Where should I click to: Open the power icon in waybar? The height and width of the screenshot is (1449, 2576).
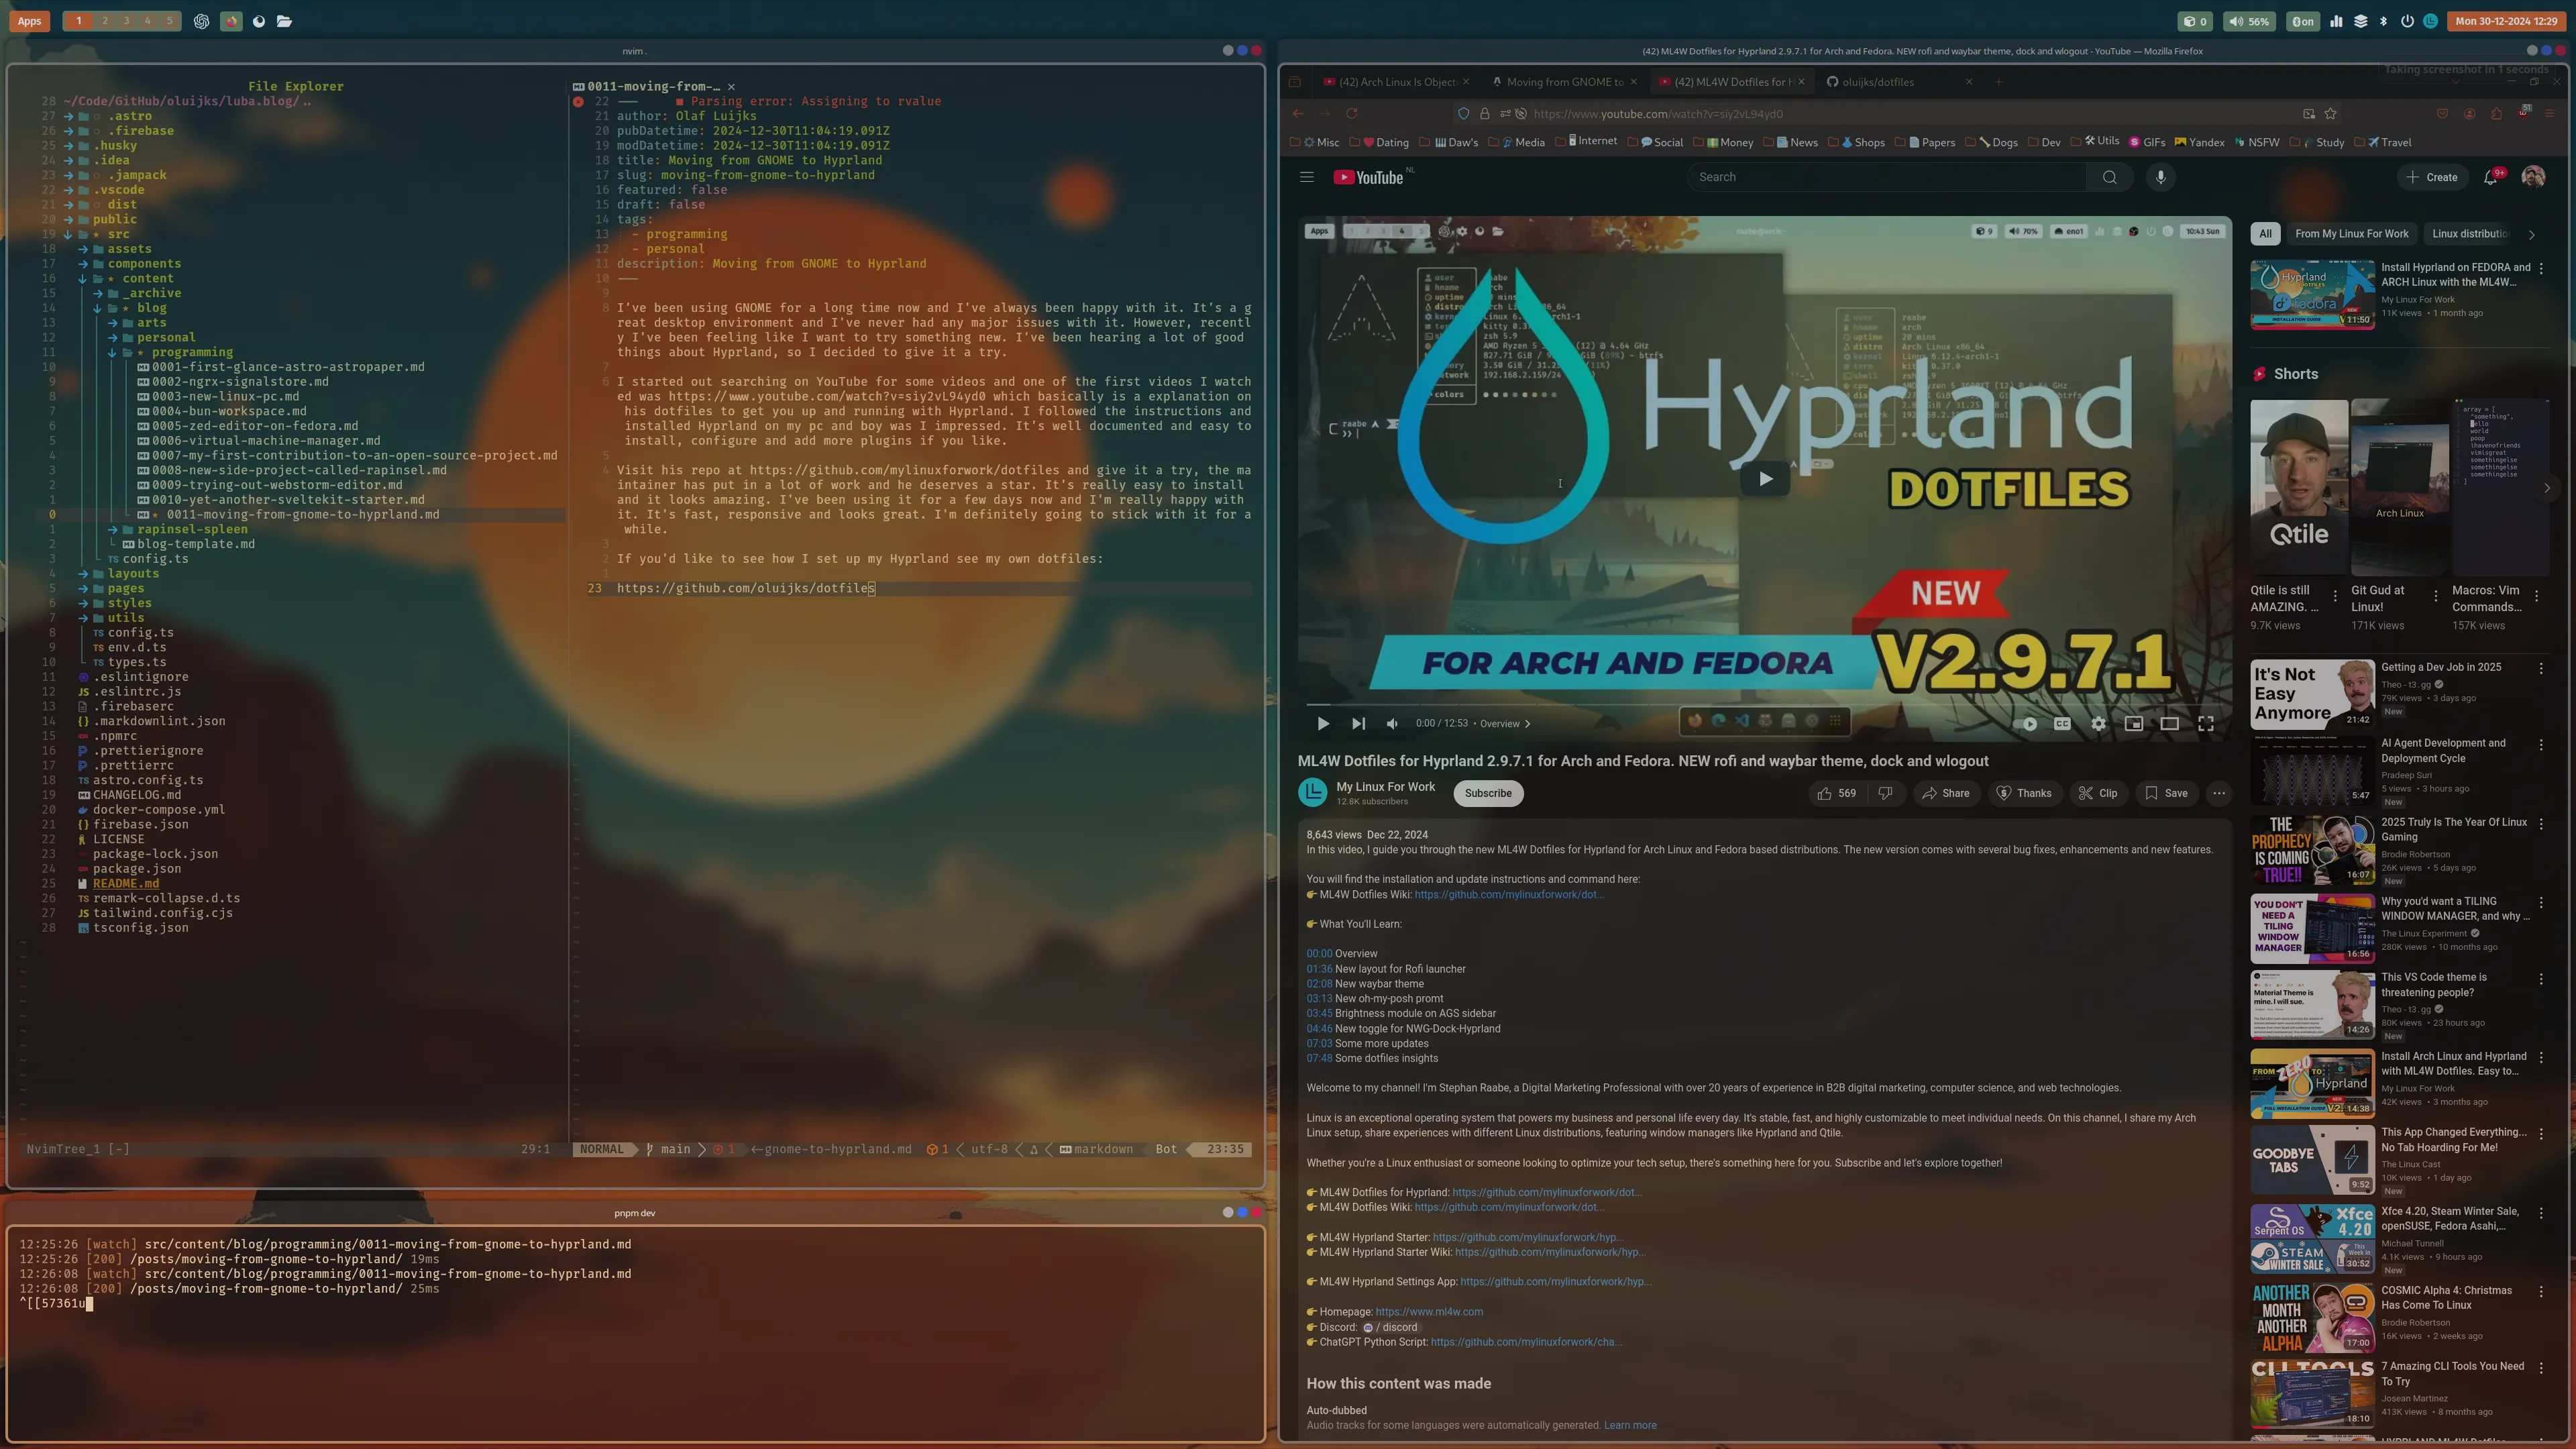pyautogui.click(x=2407, y=21)
